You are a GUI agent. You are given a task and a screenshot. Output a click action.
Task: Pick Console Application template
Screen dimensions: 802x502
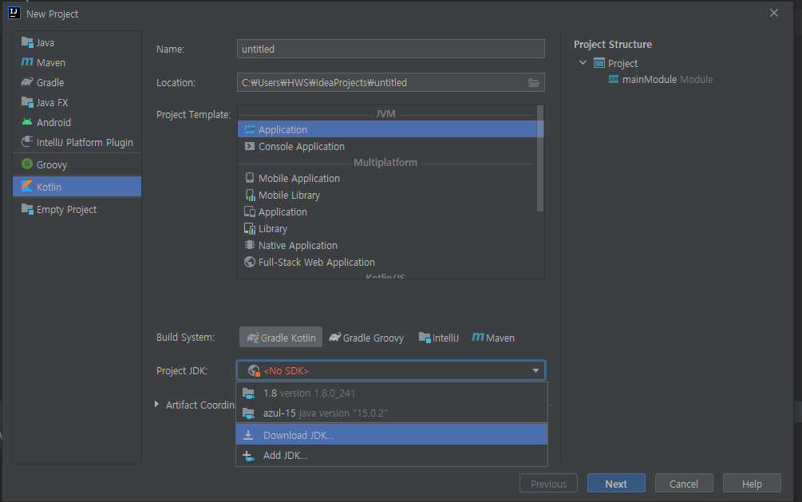click(387, 146)
